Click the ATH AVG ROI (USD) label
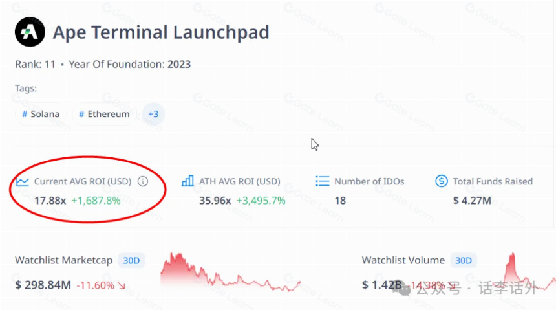Screen dimensions: 556x310 240,181
